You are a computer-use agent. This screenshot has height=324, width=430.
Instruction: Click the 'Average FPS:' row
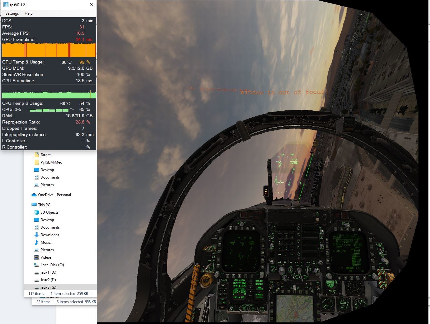click(49, 33)
